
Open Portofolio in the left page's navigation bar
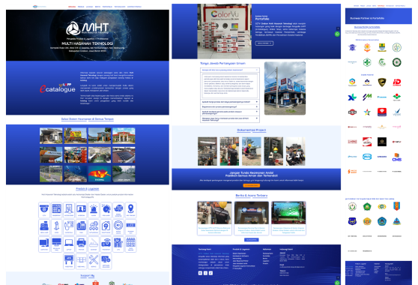pyautogui.click(x=107, y=7)
